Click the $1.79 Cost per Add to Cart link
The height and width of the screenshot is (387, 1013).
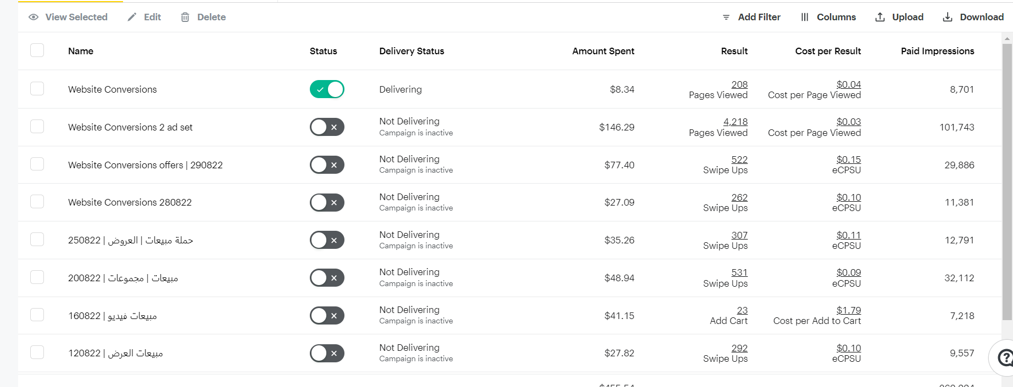[x=848, y=310]
